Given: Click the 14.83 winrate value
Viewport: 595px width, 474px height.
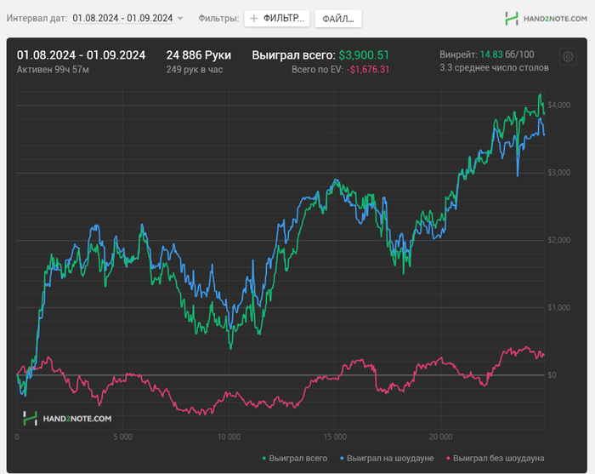Looking at the screenshot, I should [x=491, y=54].
